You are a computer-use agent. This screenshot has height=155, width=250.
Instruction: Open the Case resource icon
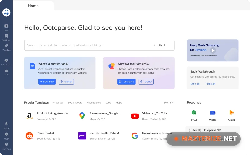click(232, 113)
